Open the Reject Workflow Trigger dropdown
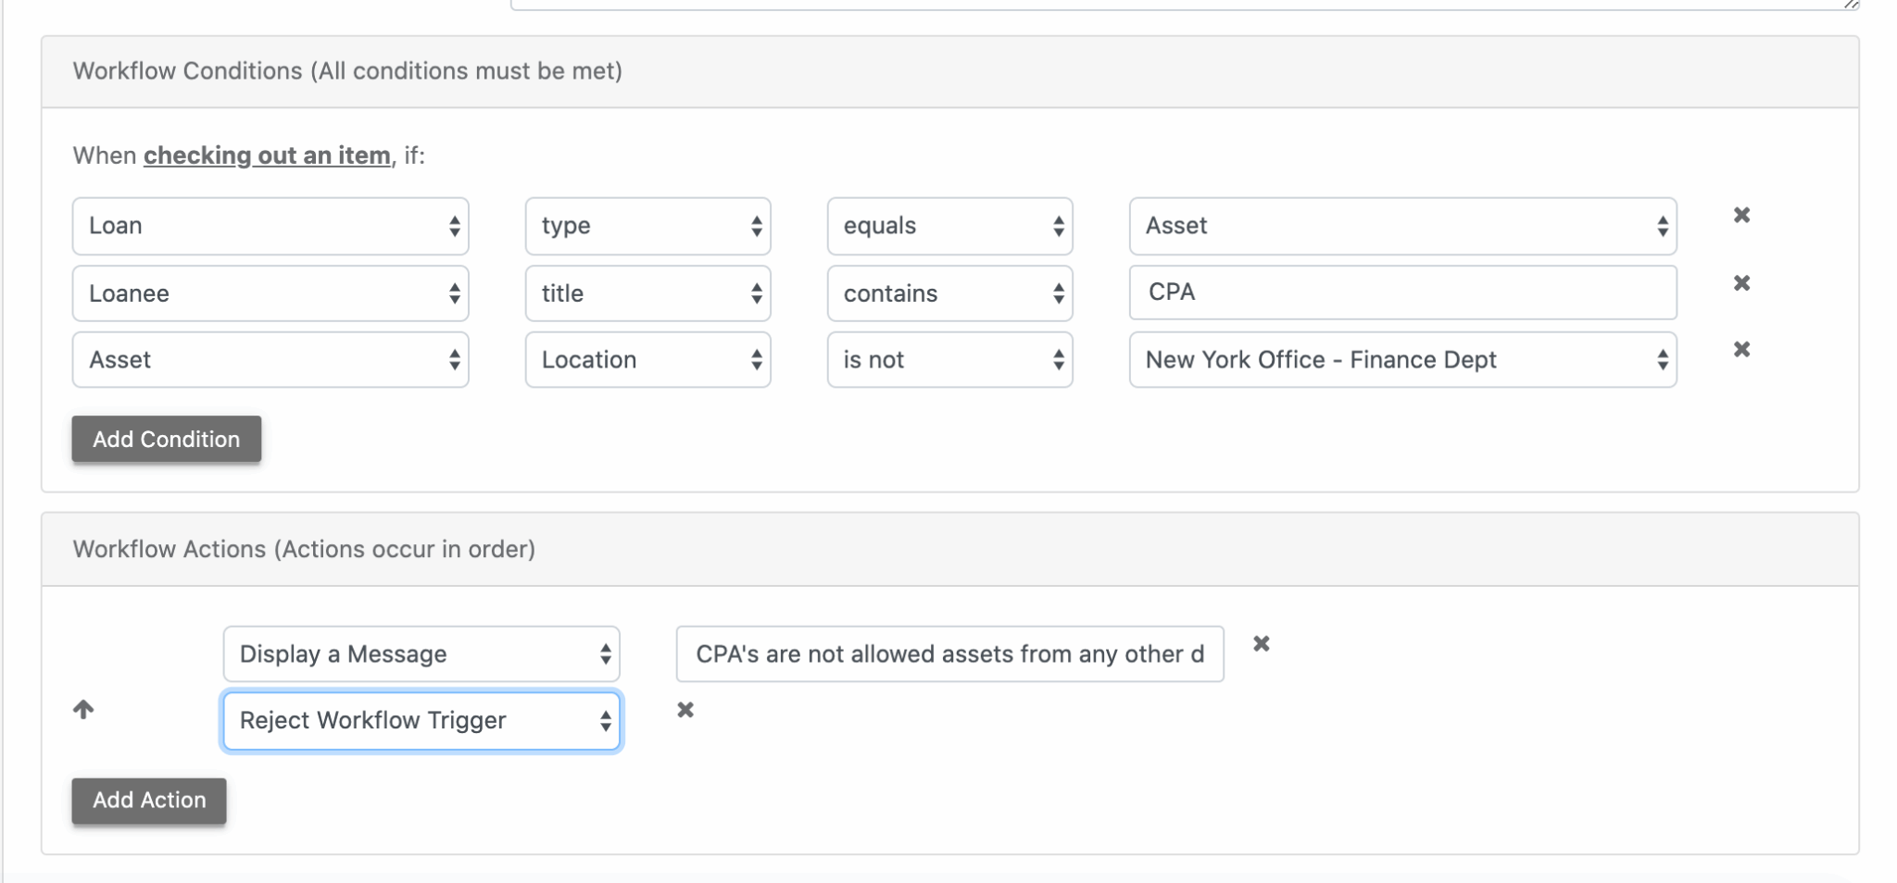The width and height of the screenshot is (1897, 883). [420, 720]
